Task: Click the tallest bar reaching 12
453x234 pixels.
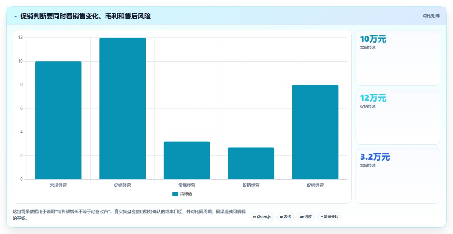Action: [x=123, y=109]
